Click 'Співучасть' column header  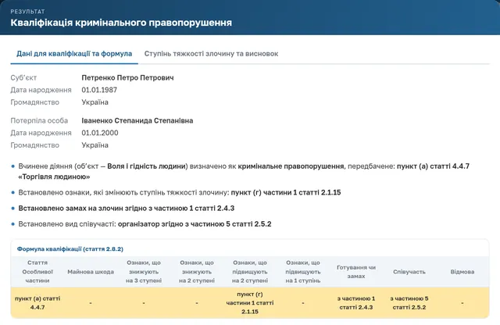point(409,272)
